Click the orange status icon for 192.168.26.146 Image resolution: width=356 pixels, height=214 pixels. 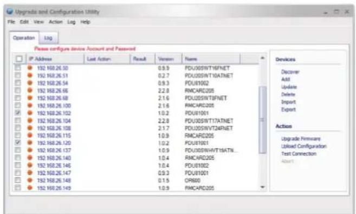[x=30, y=165]
